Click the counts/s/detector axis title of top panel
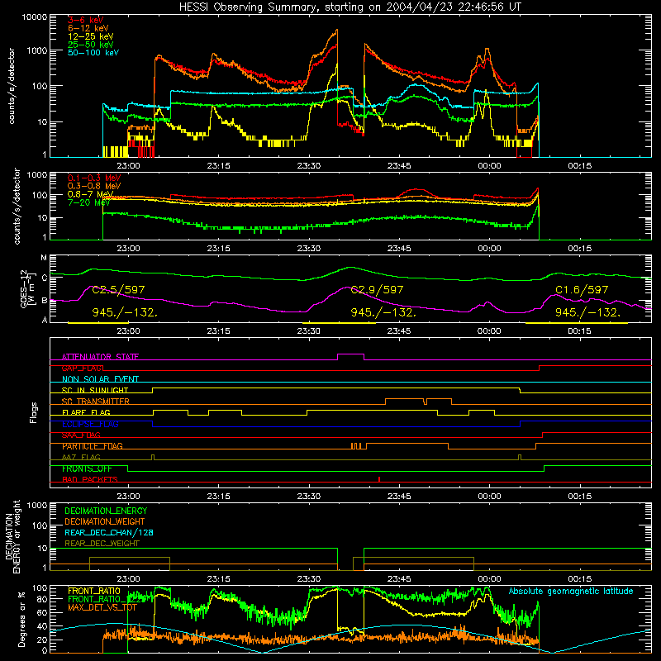The width and height of the screenshot is (661, 661). click(x=12, y=86)
